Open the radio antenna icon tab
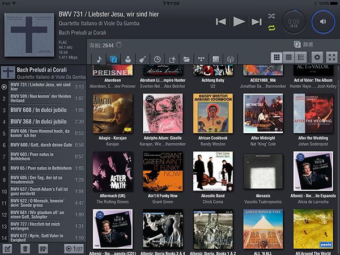 230,59
